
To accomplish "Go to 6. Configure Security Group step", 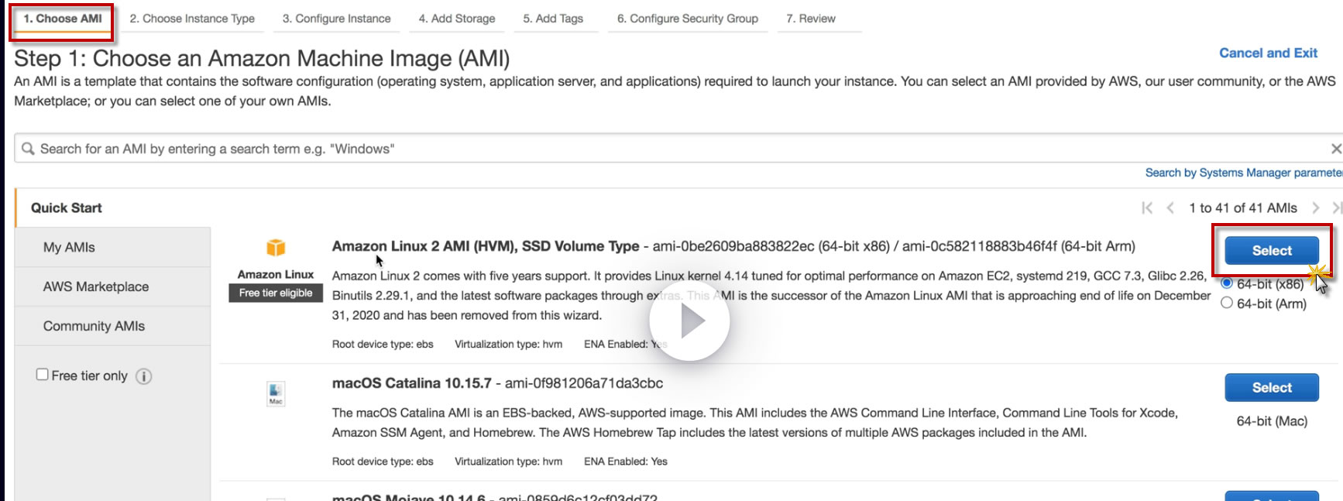I will [x=688, y=19].
